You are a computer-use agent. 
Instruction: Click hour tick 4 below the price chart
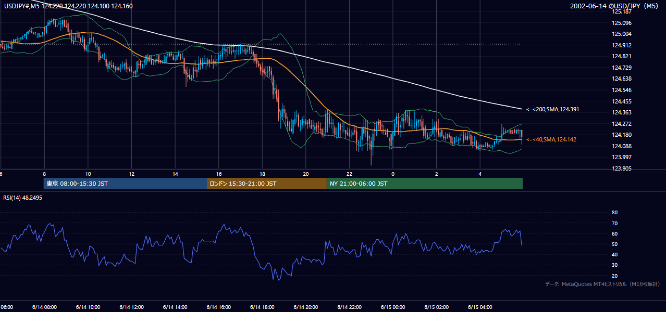point(480,174)
